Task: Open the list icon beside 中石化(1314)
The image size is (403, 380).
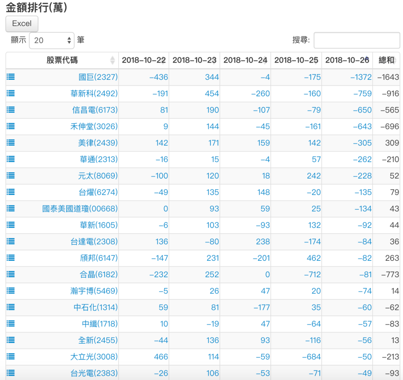Action: pos(10,307)
